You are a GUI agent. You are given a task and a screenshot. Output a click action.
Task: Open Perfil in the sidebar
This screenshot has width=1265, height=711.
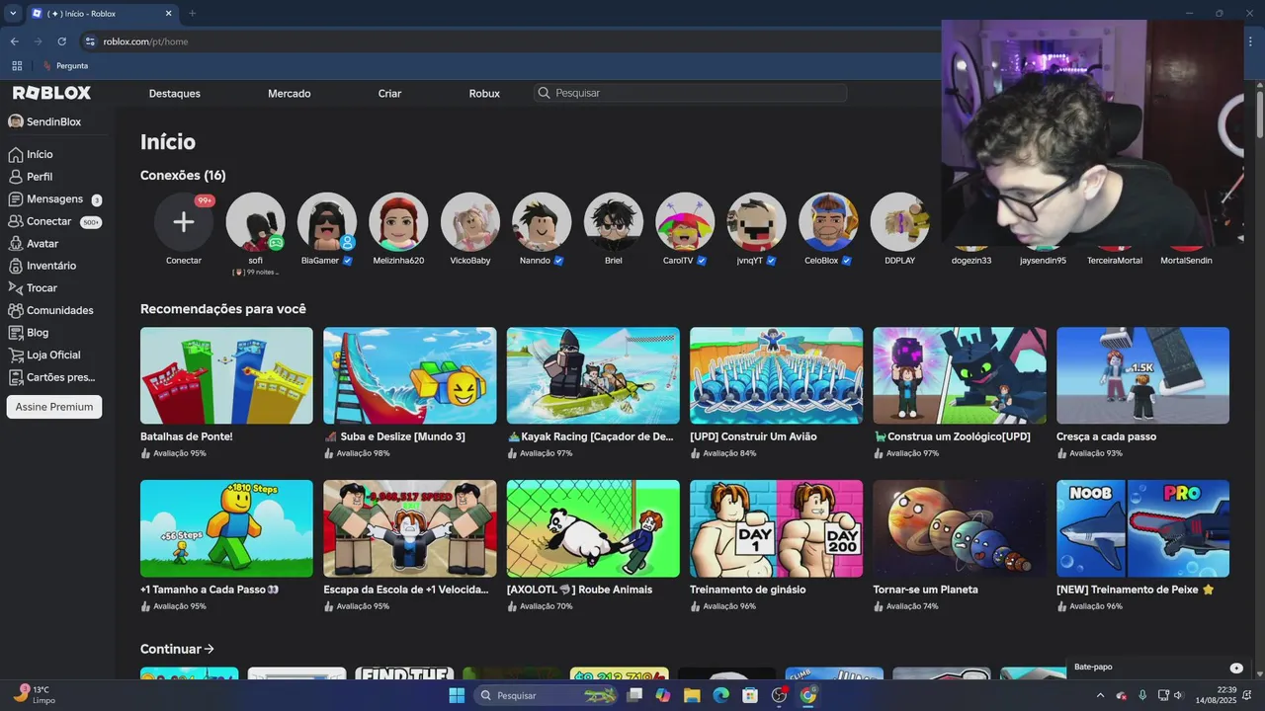tap(31, 177)
